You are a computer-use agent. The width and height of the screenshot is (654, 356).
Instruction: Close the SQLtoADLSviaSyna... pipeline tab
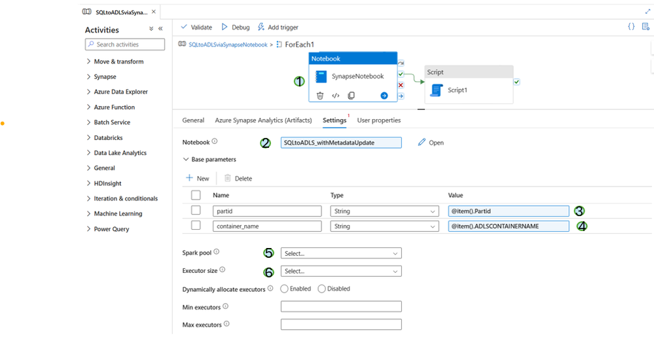coord(153,12)
